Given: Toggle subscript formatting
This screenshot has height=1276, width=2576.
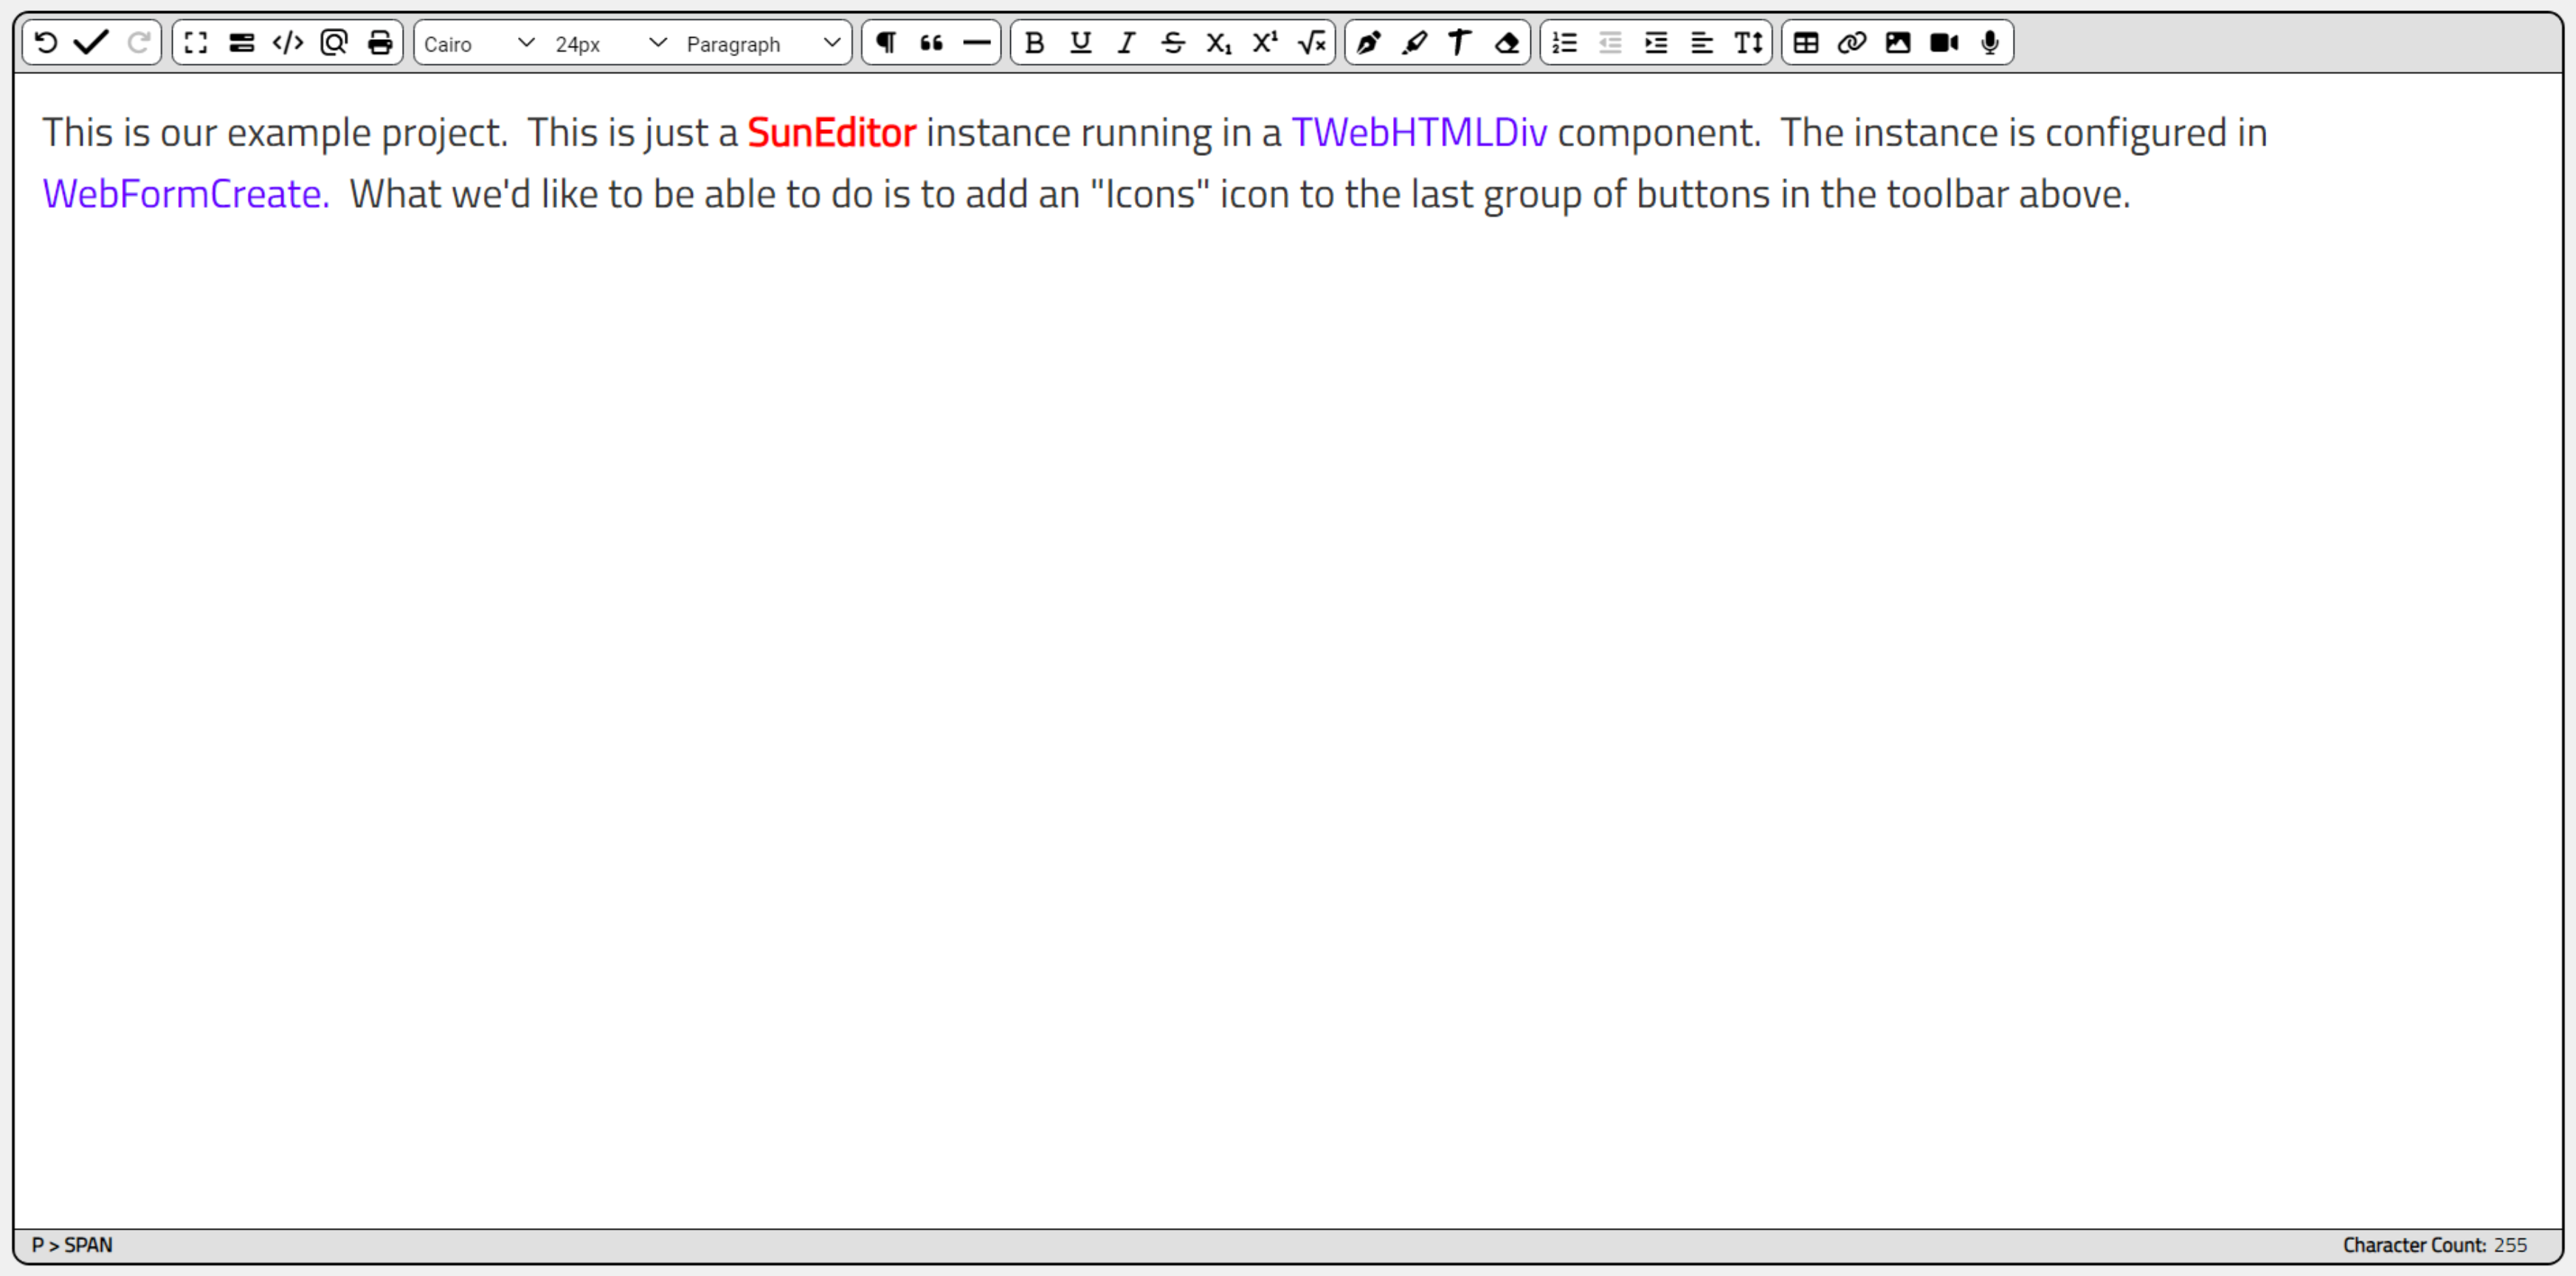Looking at the screenshot, I should coord(1219,43).
